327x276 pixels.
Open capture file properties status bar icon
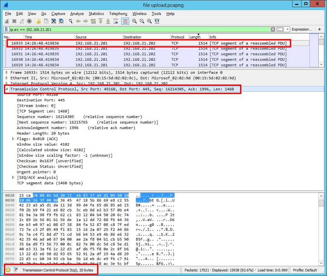pyautogui.click(x=16, y=270)
